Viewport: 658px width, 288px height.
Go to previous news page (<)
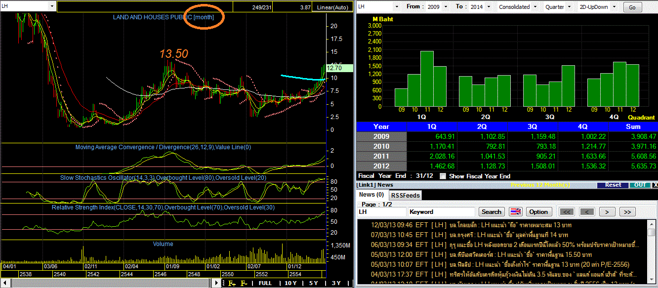pyautogui.click(x=586, y=211)
